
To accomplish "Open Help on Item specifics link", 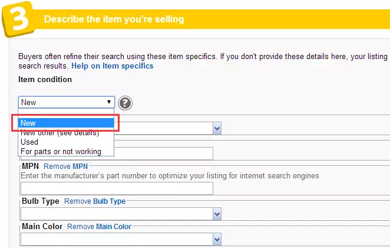I will [112, 66].
